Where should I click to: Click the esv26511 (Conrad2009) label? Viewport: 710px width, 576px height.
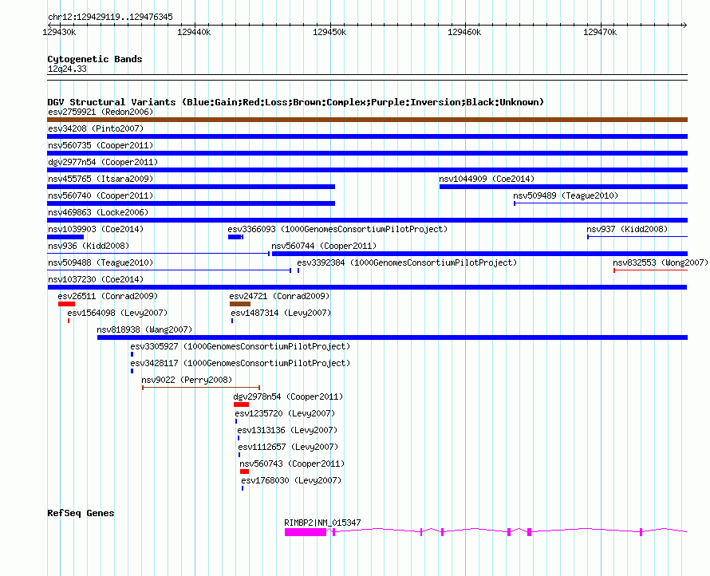point(108,296)
